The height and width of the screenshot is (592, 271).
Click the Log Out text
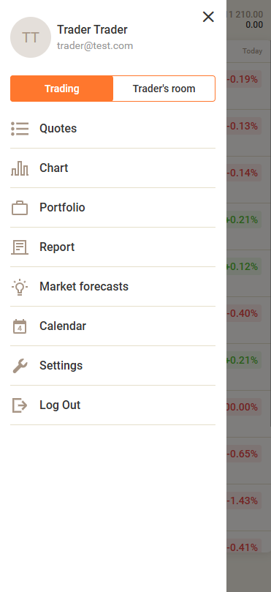pyautogui.click(x=60, y=405)
